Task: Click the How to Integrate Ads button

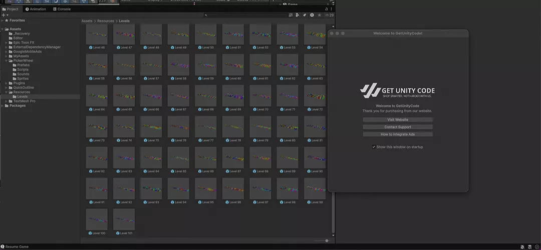Action: click(398, 134)
